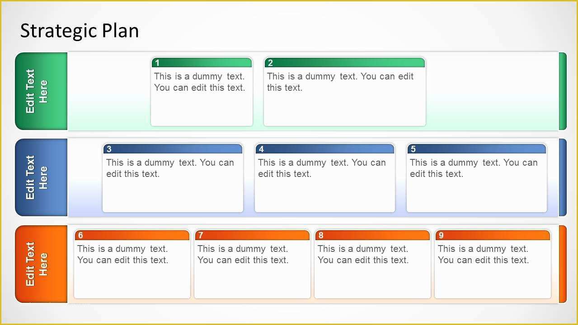Click the orange Edit Text Here label
This screenshot has height=325, width=578.
click(x=37, y=264)
